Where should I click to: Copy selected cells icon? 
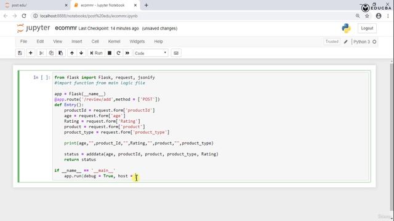point(51,53)
